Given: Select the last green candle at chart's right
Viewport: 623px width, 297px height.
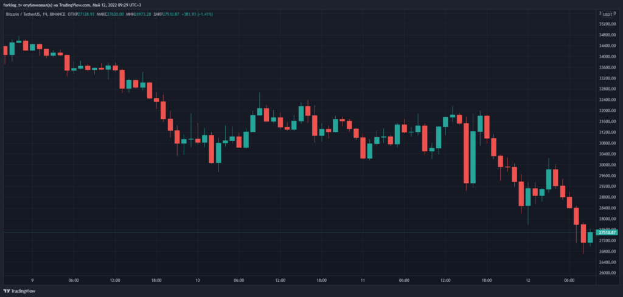Looking at the screenshot, I should pos(590,237).
